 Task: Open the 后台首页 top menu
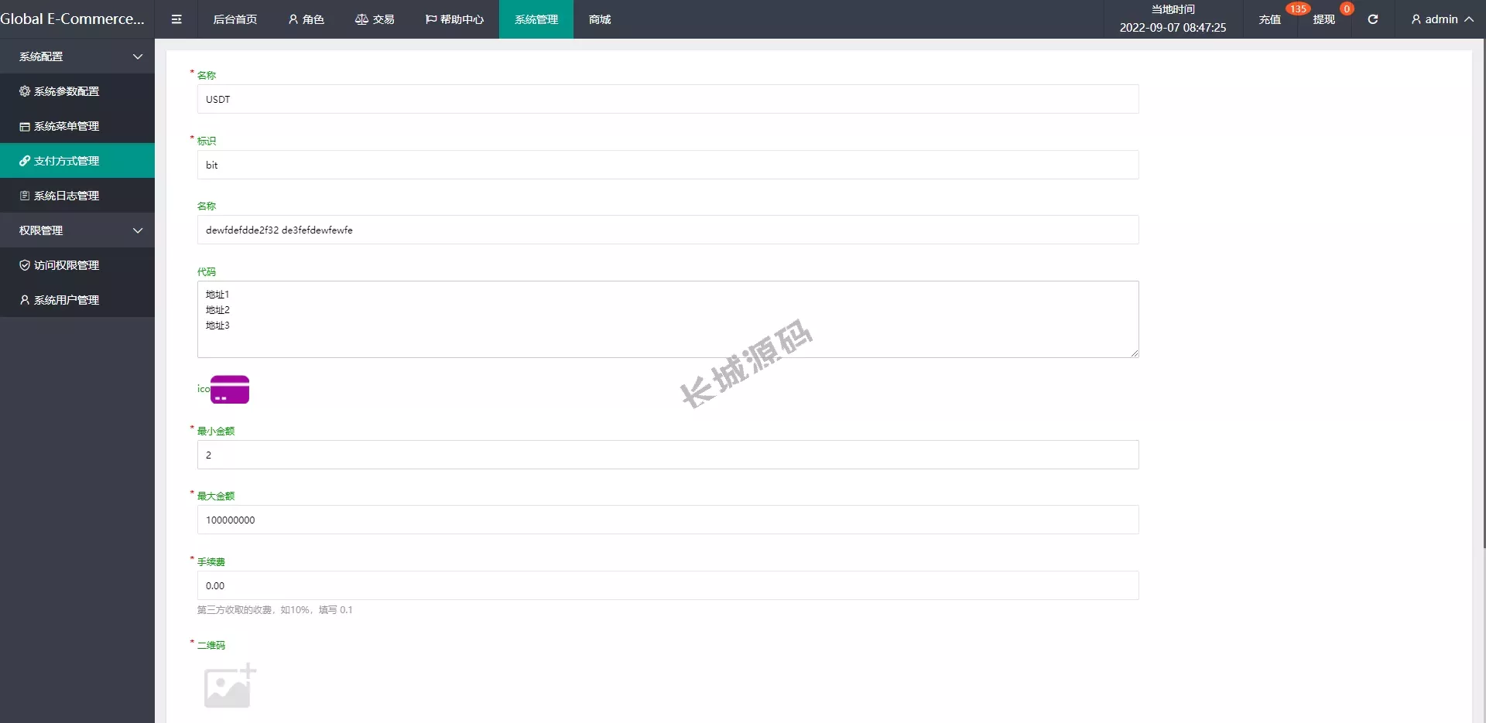(235, 19)
